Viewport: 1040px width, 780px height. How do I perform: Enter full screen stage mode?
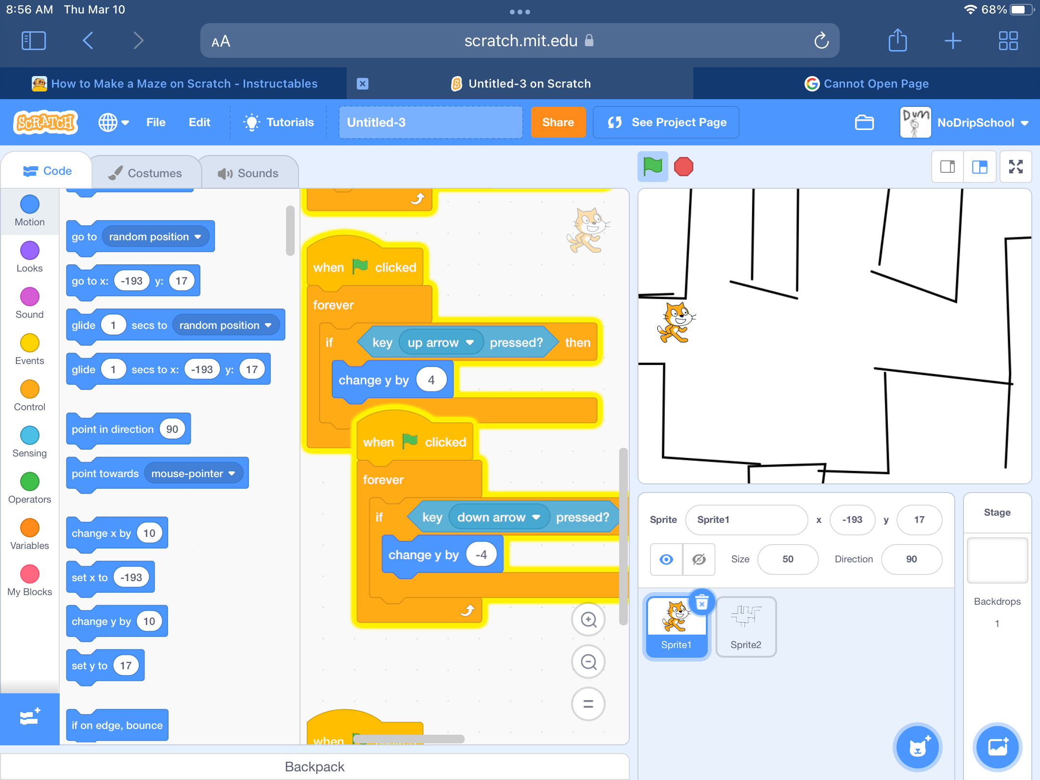coord(1015,167)
